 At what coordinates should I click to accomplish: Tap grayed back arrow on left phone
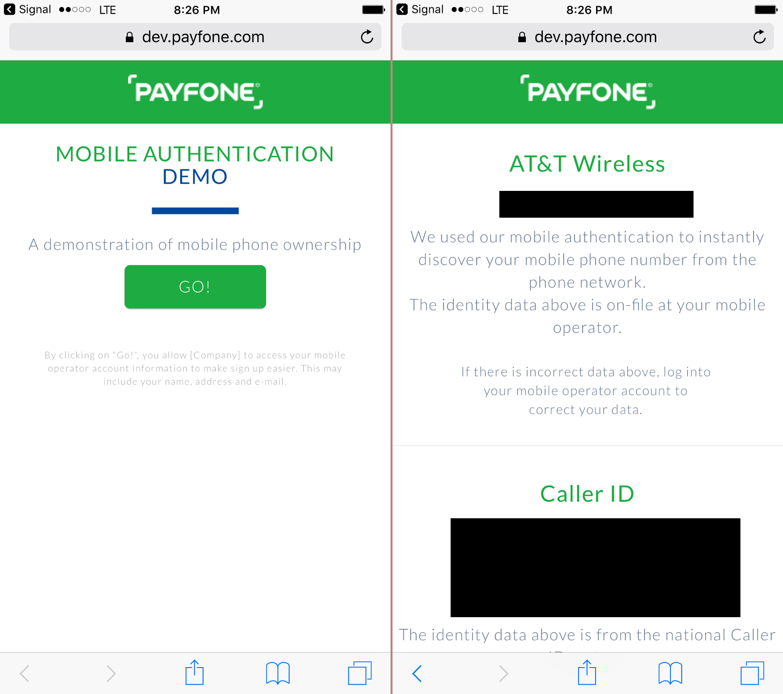coord(24,673)
